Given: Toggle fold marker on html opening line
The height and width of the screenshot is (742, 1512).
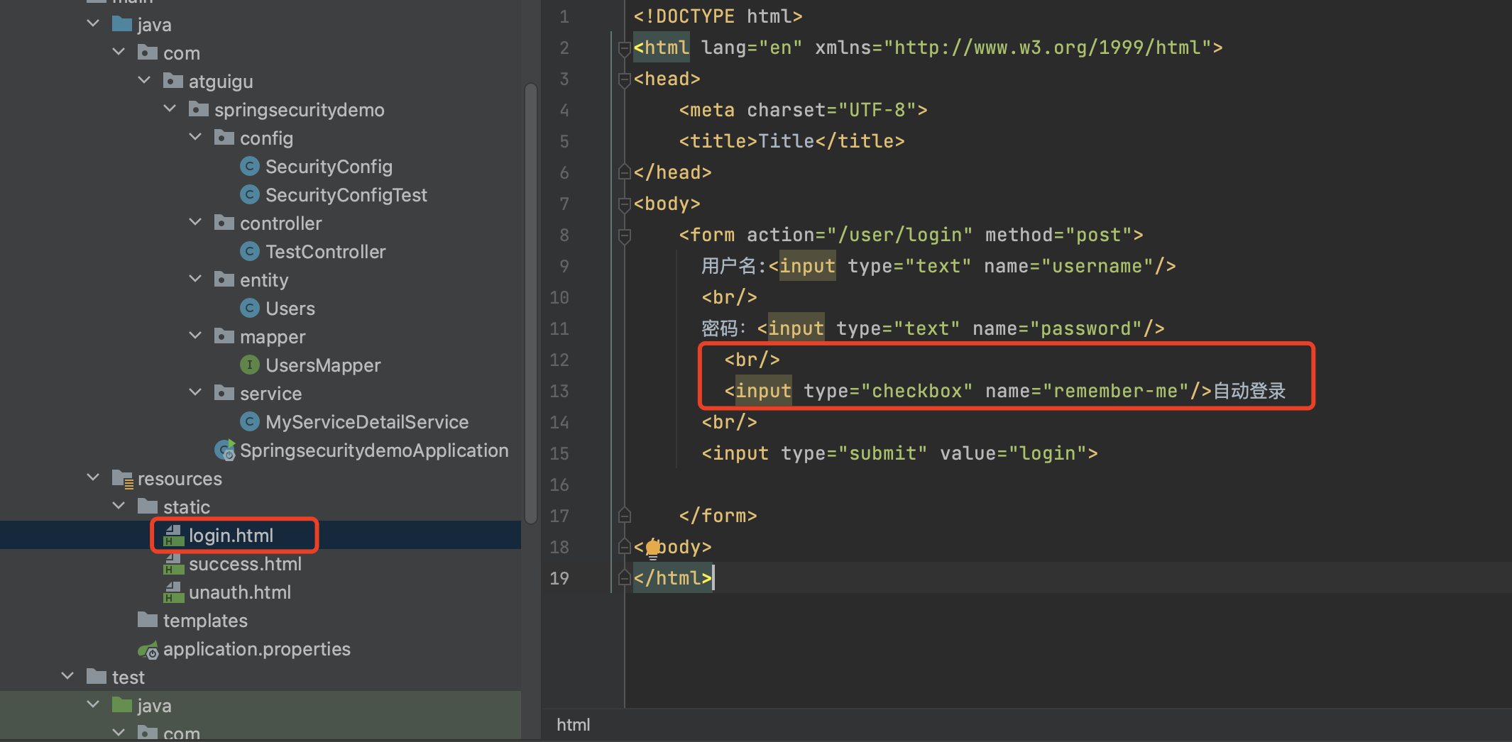Looking at the screenshot, I should (x=625, y=48).
